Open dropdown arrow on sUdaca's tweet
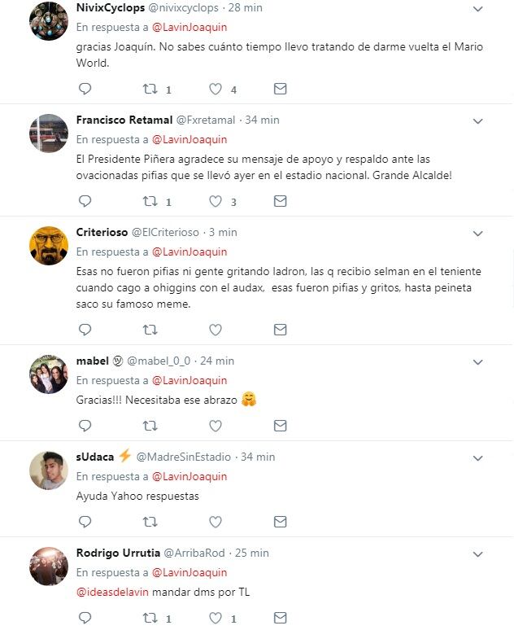 tap(479, 457)
